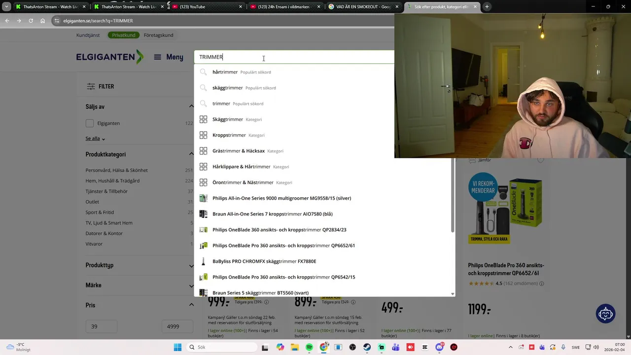The width and height of the screenshot is (631, 355).
Task: Select the Företagskund tab
Action: (158, 35)
